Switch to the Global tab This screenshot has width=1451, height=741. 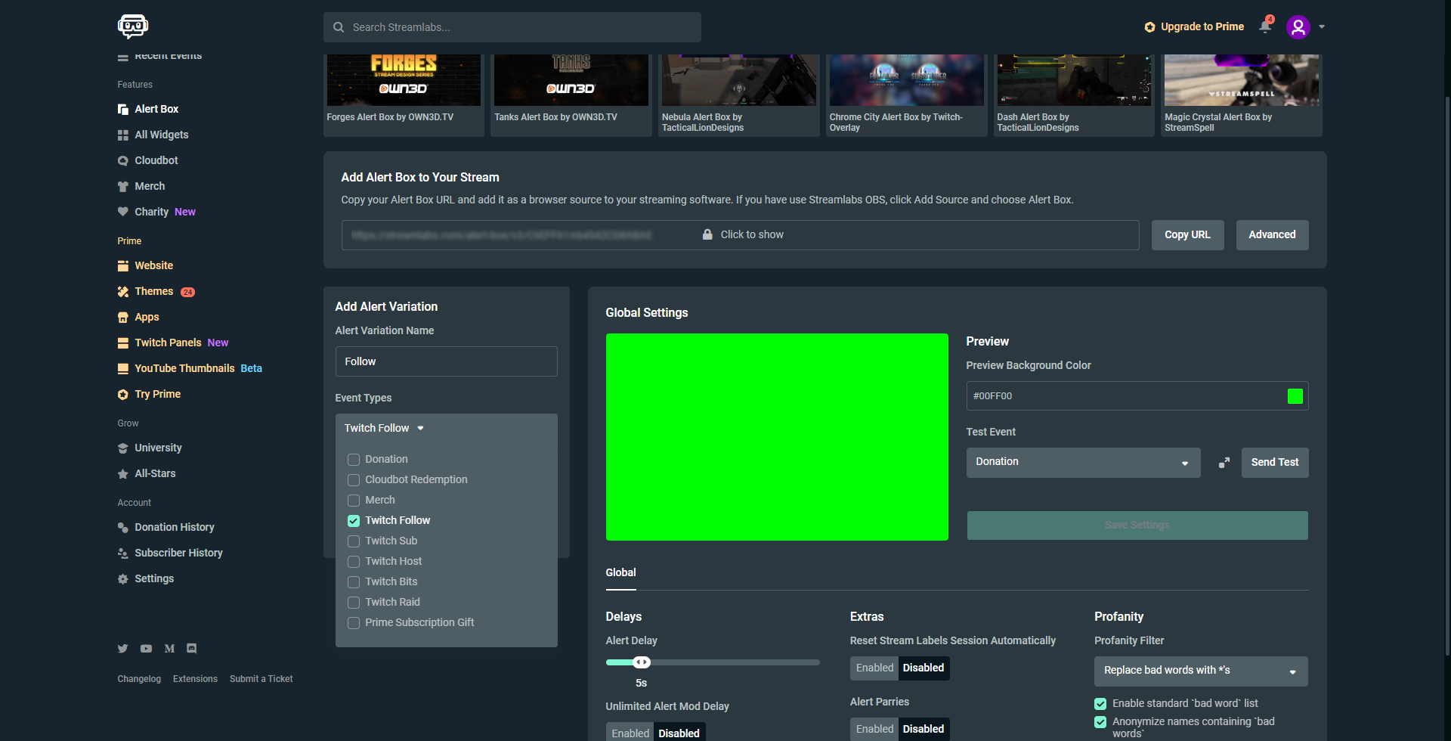pyautogui.click(x=620, y=573)
